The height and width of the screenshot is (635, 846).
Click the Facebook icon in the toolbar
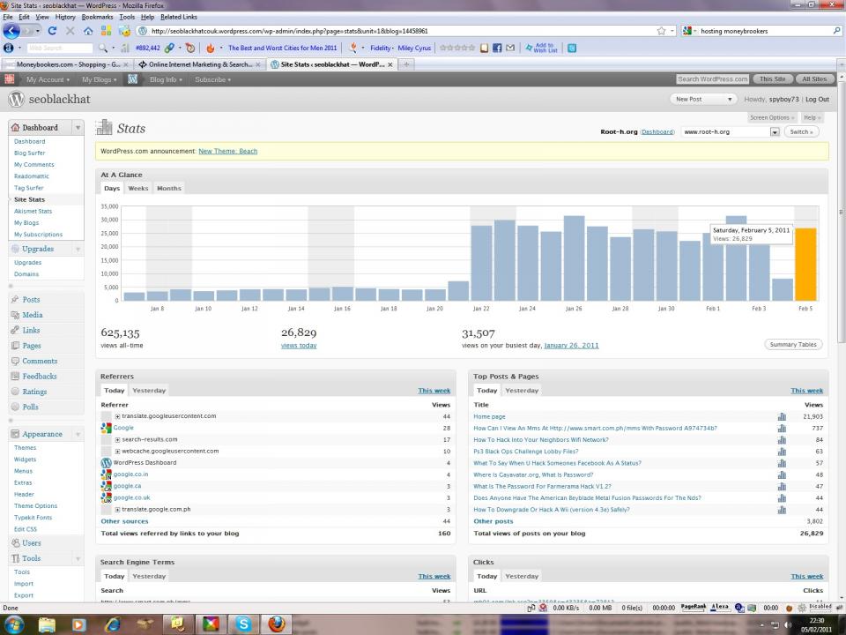[497, 48]
